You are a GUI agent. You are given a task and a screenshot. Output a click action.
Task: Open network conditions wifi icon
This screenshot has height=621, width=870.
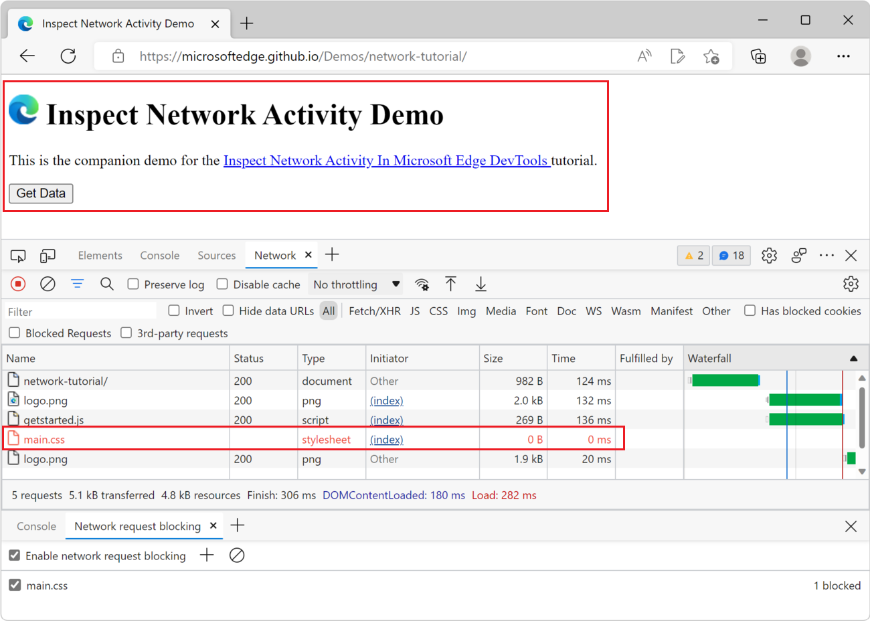click(422, 284)
